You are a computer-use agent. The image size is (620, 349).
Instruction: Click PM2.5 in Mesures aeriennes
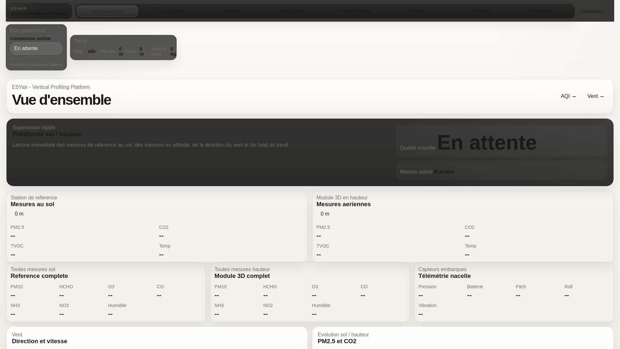(x=323, y=227)
